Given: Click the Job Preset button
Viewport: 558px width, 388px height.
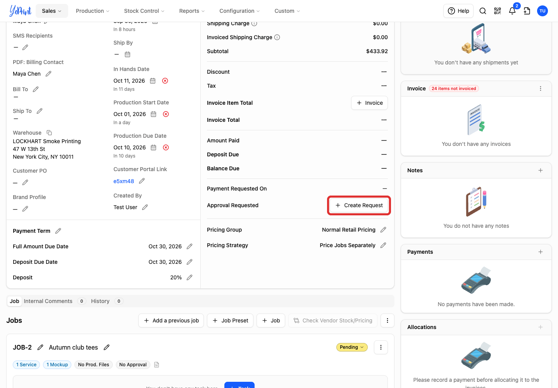Looking at the screenshot, I should point(230,320).
